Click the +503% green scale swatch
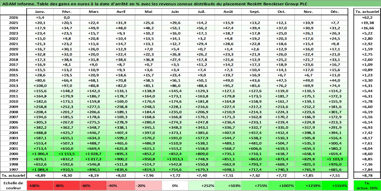This screenshot has width=381, height=191. pyautogui.click(x=228, y=185)
